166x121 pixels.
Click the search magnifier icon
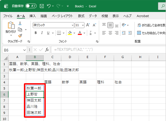click(163, 6)
